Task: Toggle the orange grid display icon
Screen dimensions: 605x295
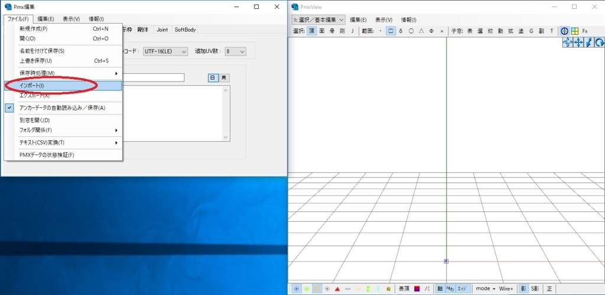Action: click(x=317, y=289)
